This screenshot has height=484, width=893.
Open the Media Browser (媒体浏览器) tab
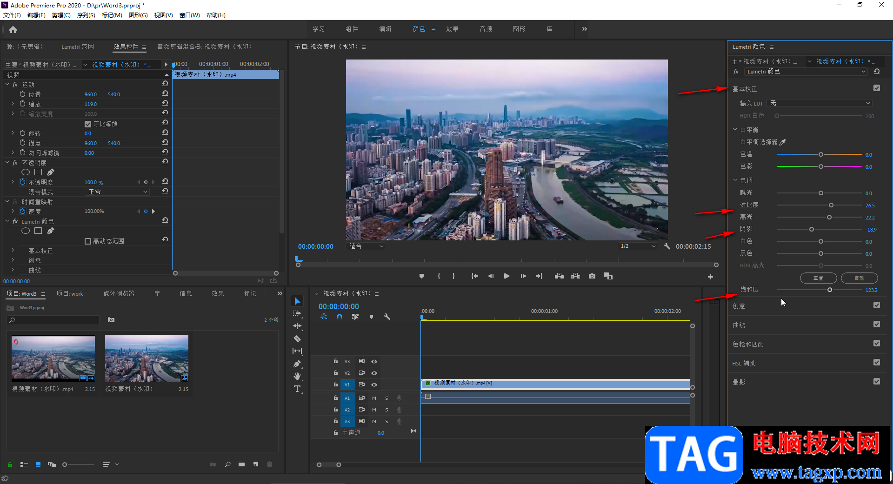tap(119, 294)
